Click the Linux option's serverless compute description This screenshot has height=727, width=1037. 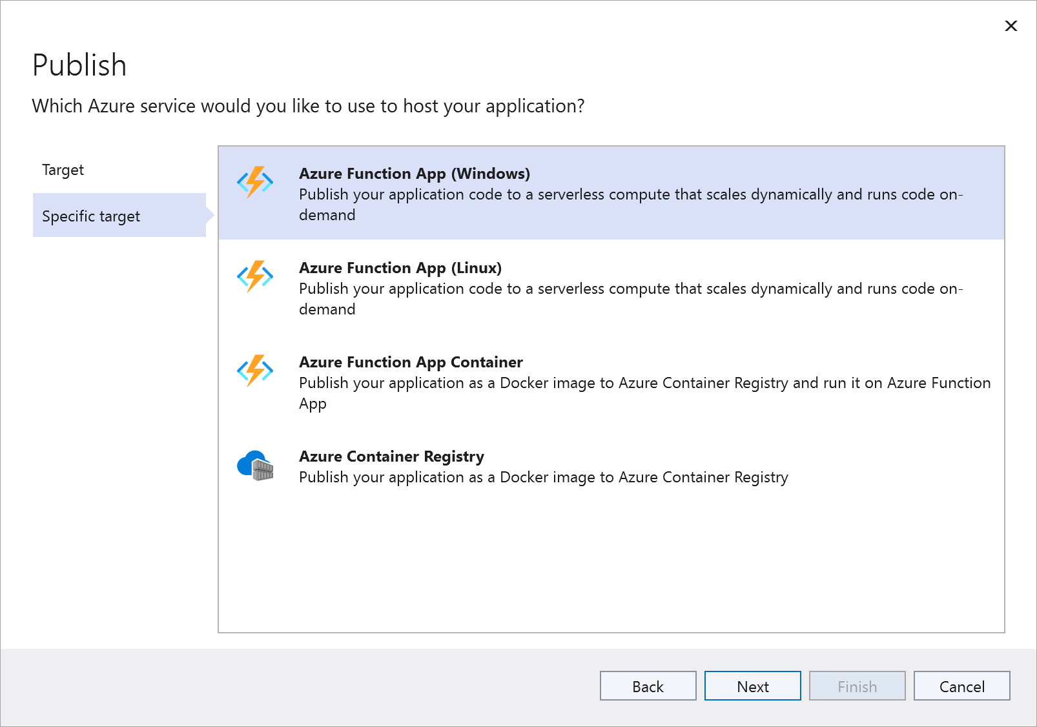click(631, 299)
